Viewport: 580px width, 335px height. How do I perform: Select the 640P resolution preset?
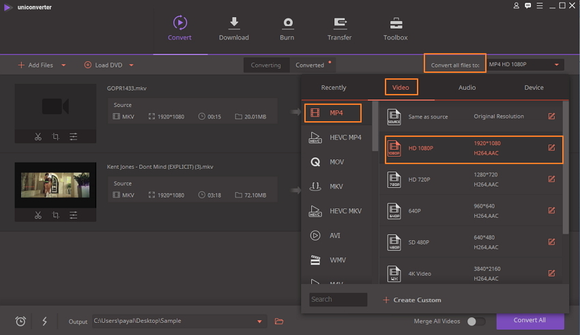(472, 210)
